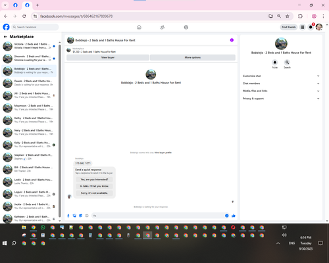
Task: Open the third top navigation icon
Action: (x=186, y=27)
